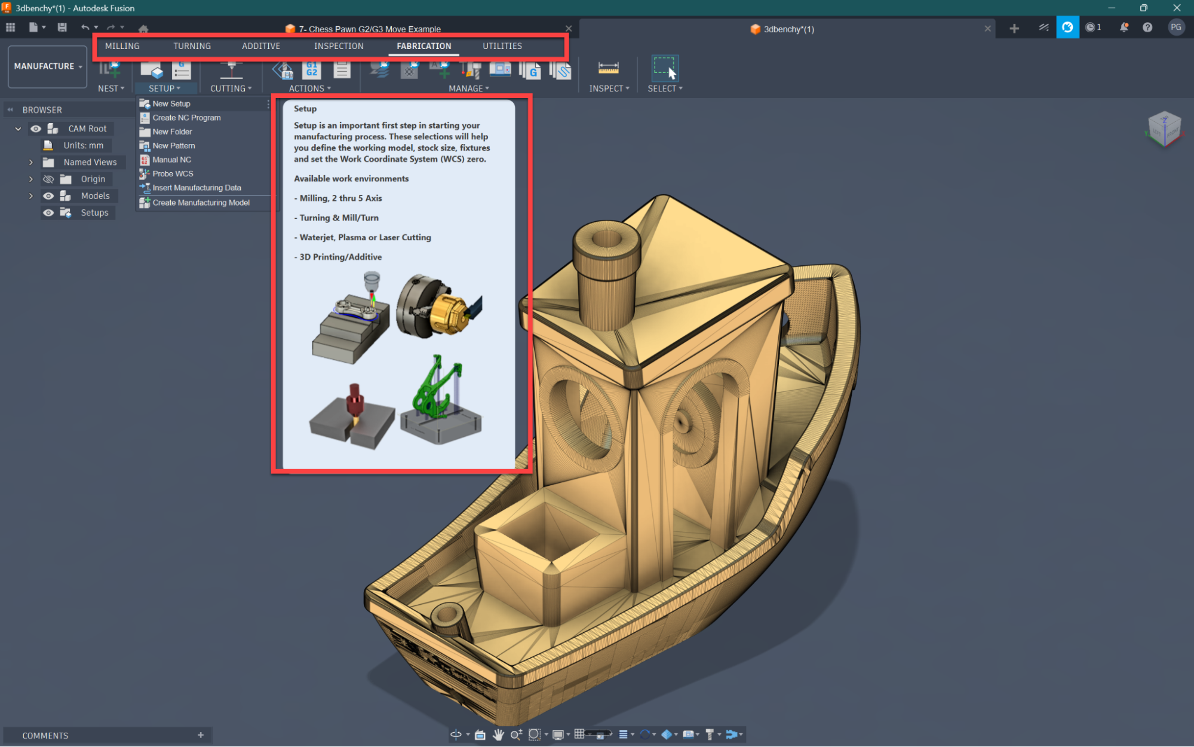Open the INSPECT dropdown menu
Image resolution: width=1194 pixels, height=747 pixels.
pyautogui.click(x=609, y=88)
